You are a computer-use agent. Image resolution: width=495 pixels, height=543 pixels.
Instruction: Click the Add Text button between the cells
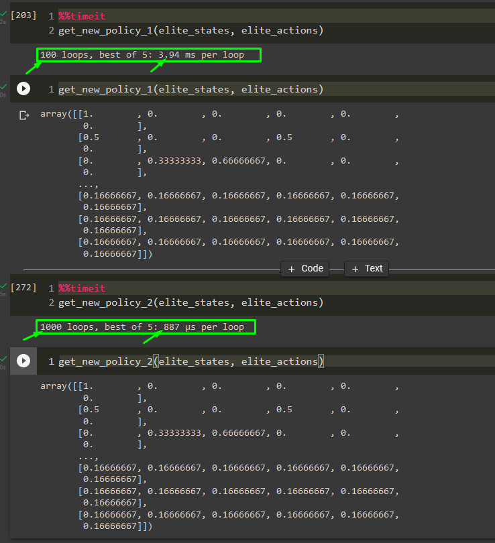(x=366, y=268)
